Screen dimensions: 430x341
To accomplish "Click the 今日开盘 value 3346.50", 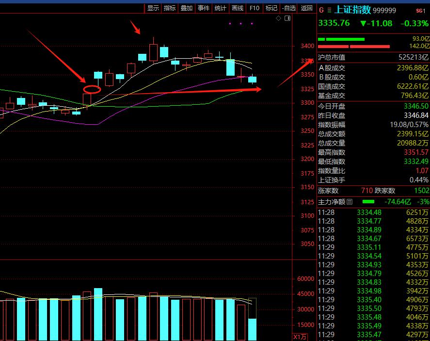I will tap(416, 106).
